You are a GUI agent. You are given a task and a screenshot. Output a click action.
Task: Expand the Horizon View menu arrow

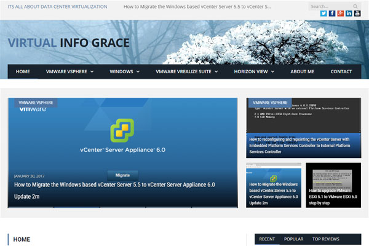coord(272,71)
